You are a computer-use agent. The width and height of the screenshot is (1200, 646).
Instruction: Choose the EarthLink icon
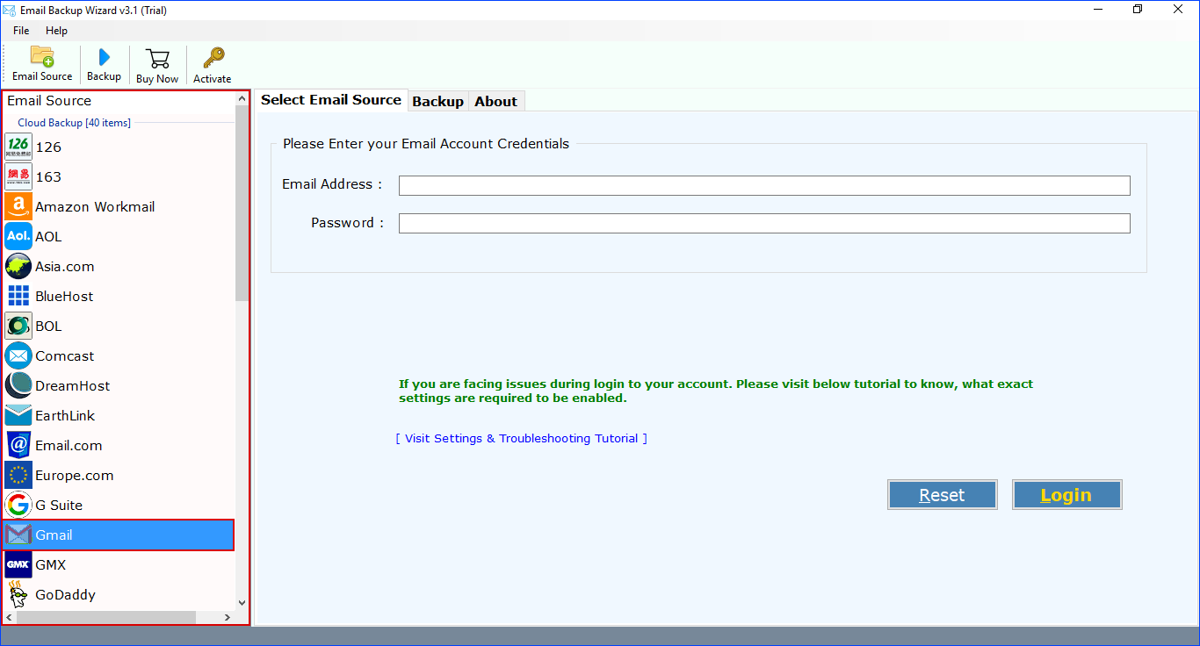pyautogui.click(x=18, y=415)
